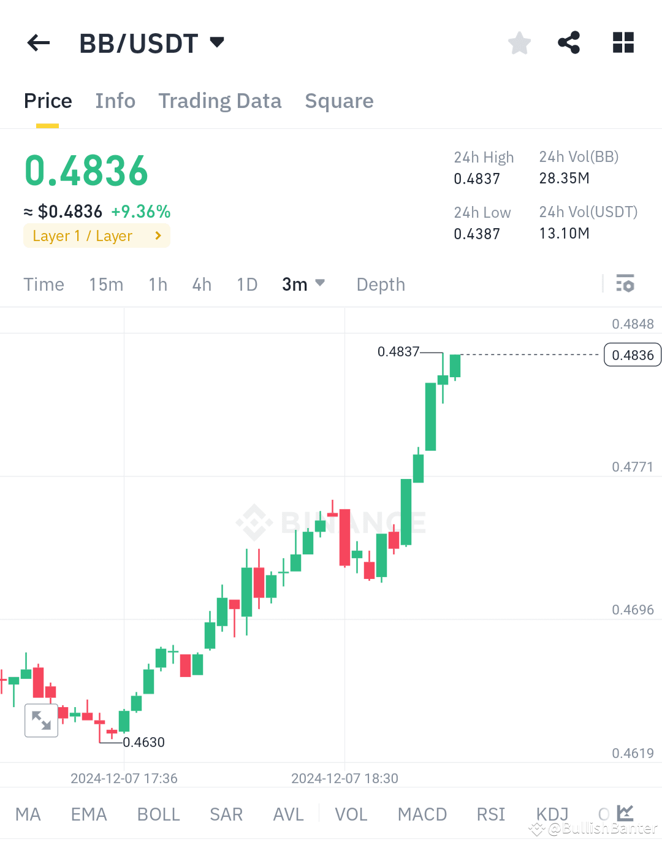Switch to the Info tab
The image size is (662, 842).
click(115, 101)
